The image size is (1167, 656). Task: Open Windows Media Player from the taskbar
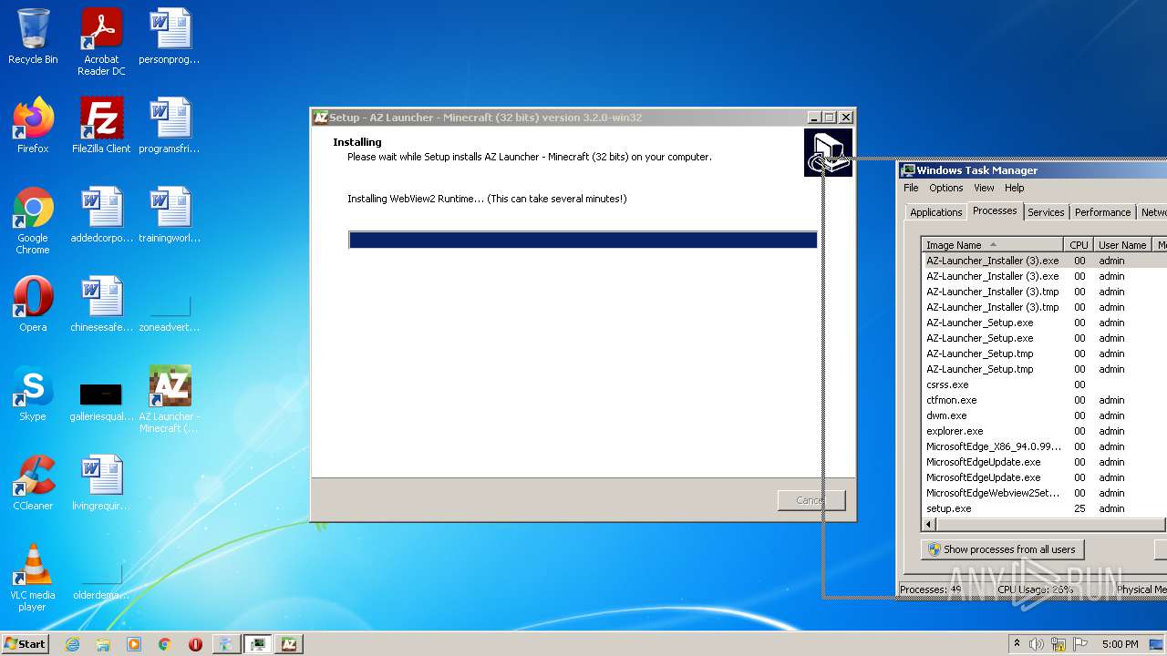coord(134,644)
